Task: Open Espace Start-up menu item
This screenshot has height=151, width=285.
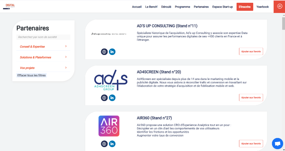Action: 222,7
